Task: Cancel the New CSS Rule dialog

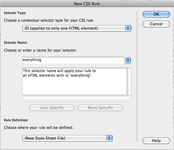Action: (x=156, y=24)
